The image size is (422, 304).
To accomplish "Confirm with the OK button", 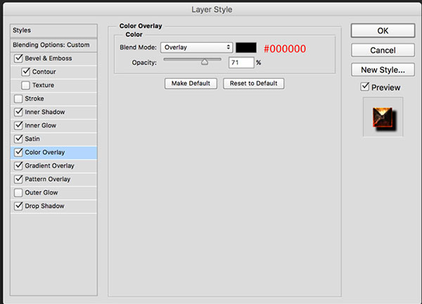I will point(383,31).
